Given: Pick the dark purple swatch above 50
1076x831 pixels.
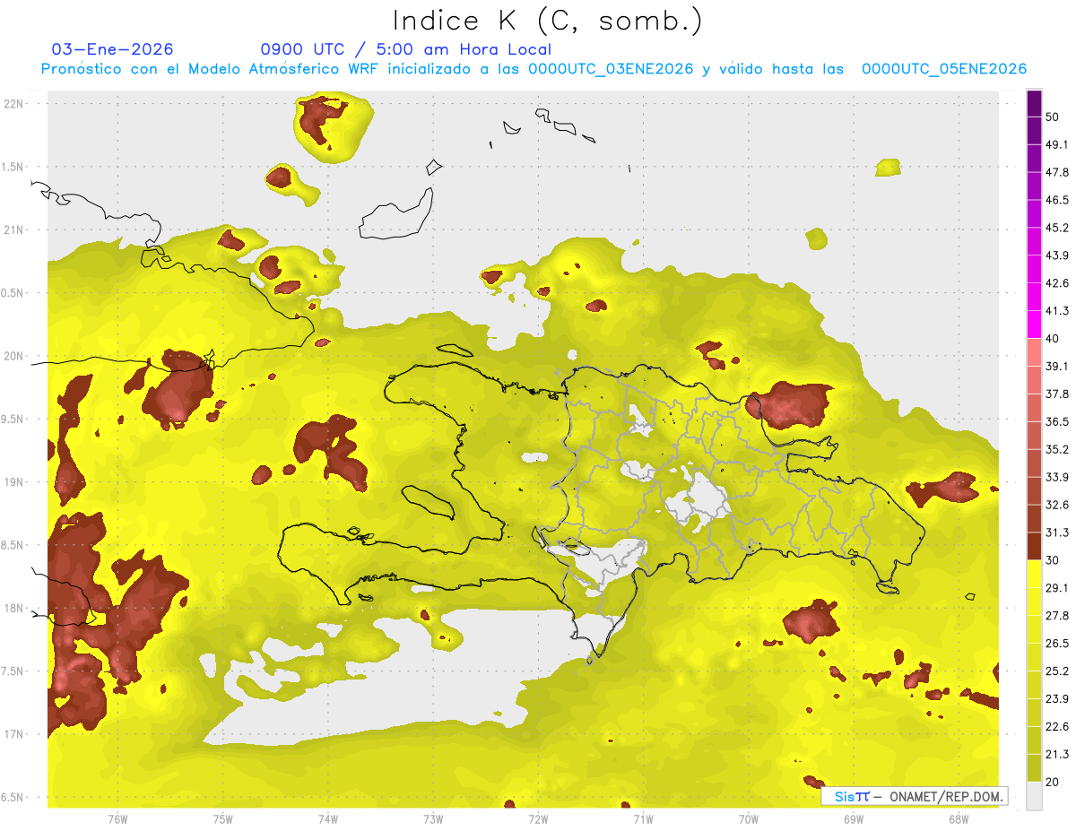Looking at the screenshot, I should coord(1035,104).
